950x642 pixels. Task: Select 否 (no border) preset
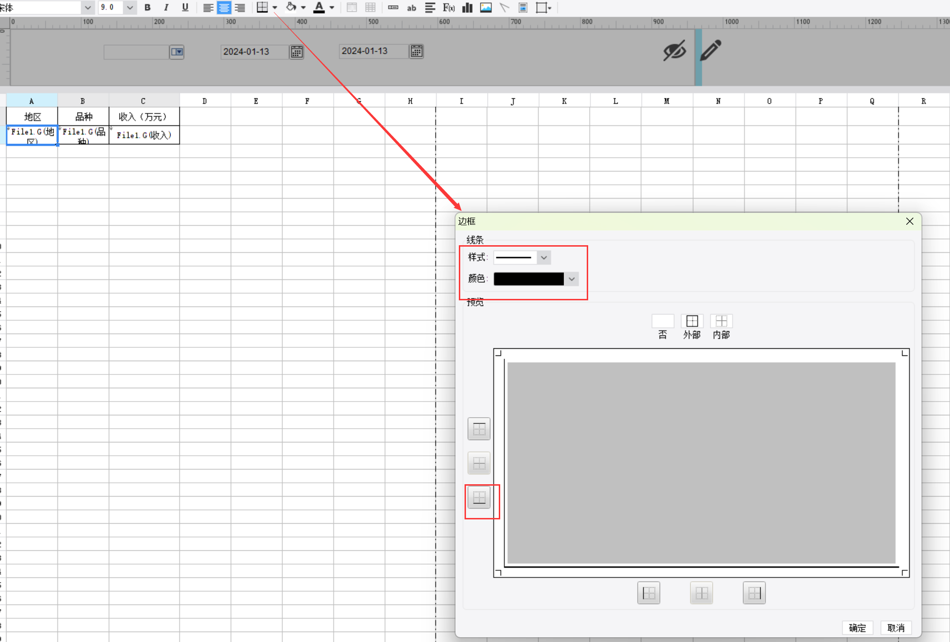[662, 321]
